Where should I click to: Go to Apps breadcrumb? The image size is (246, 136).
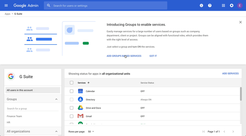click(7, 14)
